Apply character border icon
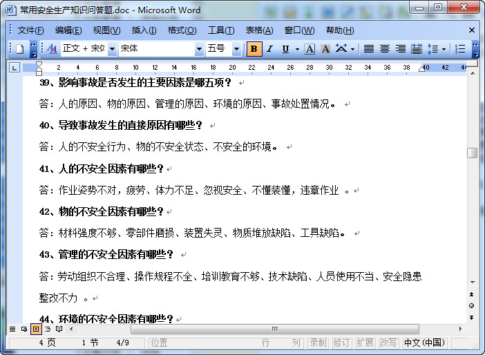 pos(310,49)
